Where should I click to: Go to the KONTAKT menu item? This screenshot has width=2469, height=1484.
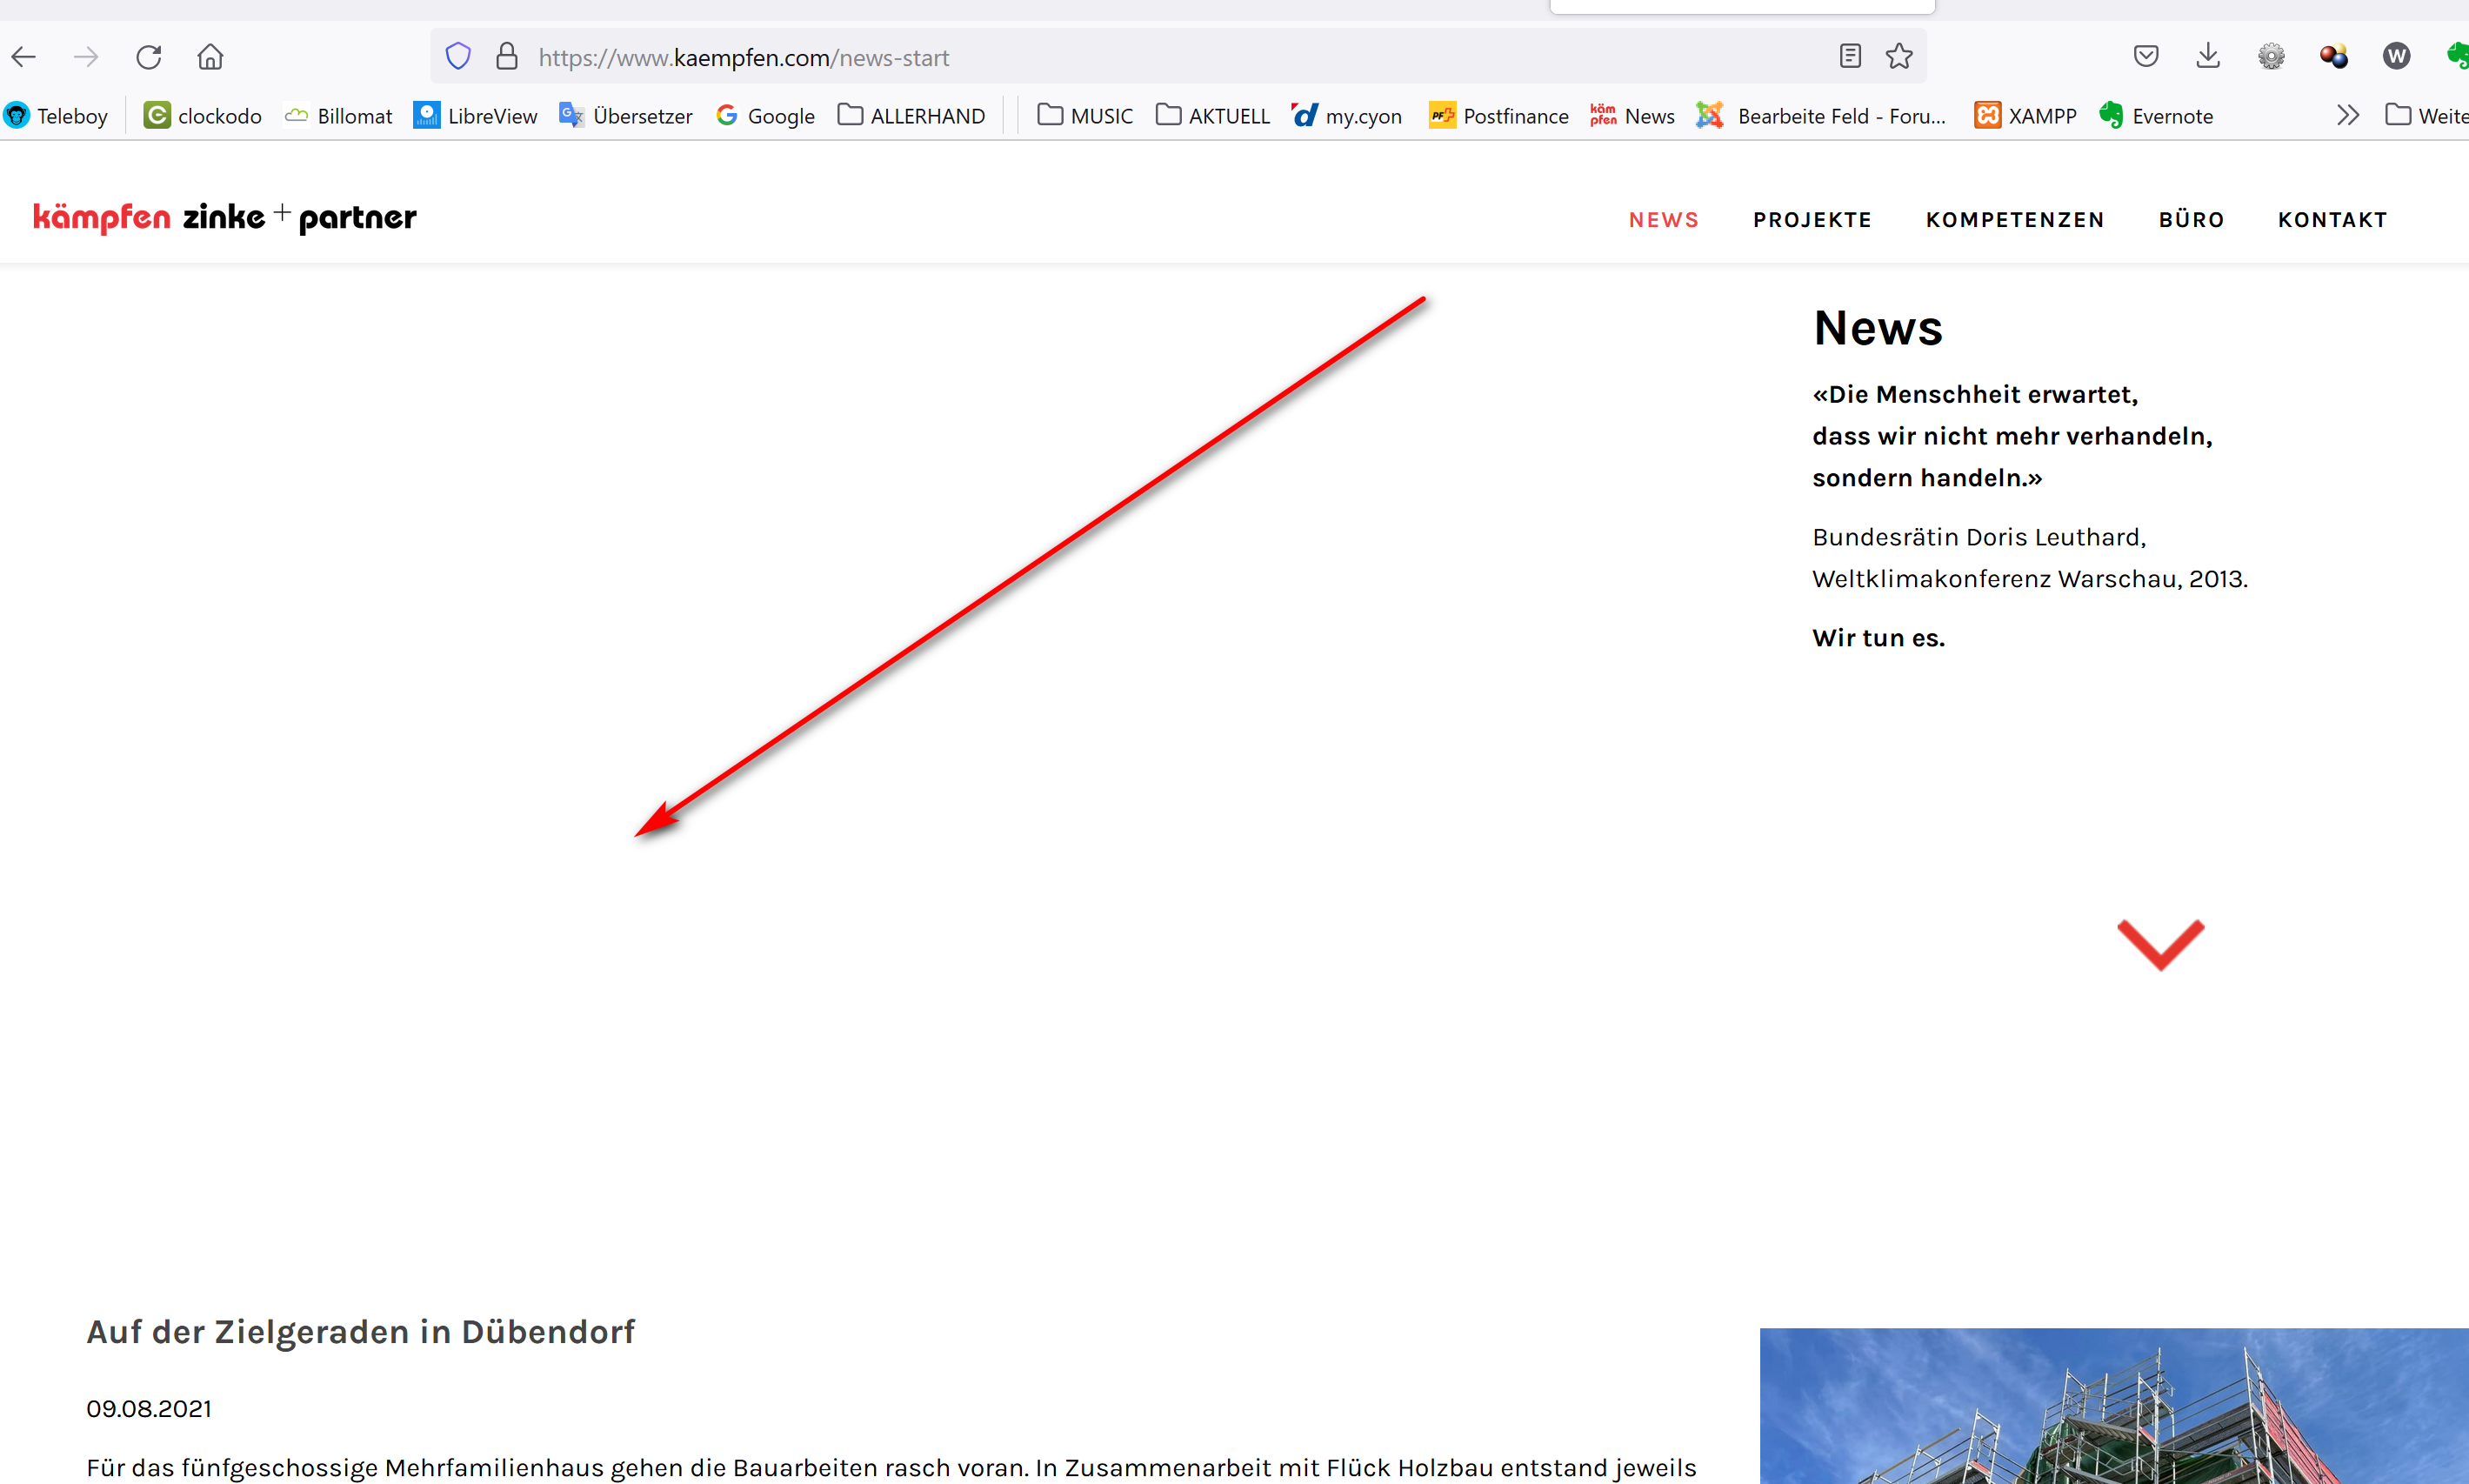tap(2332, 220)
